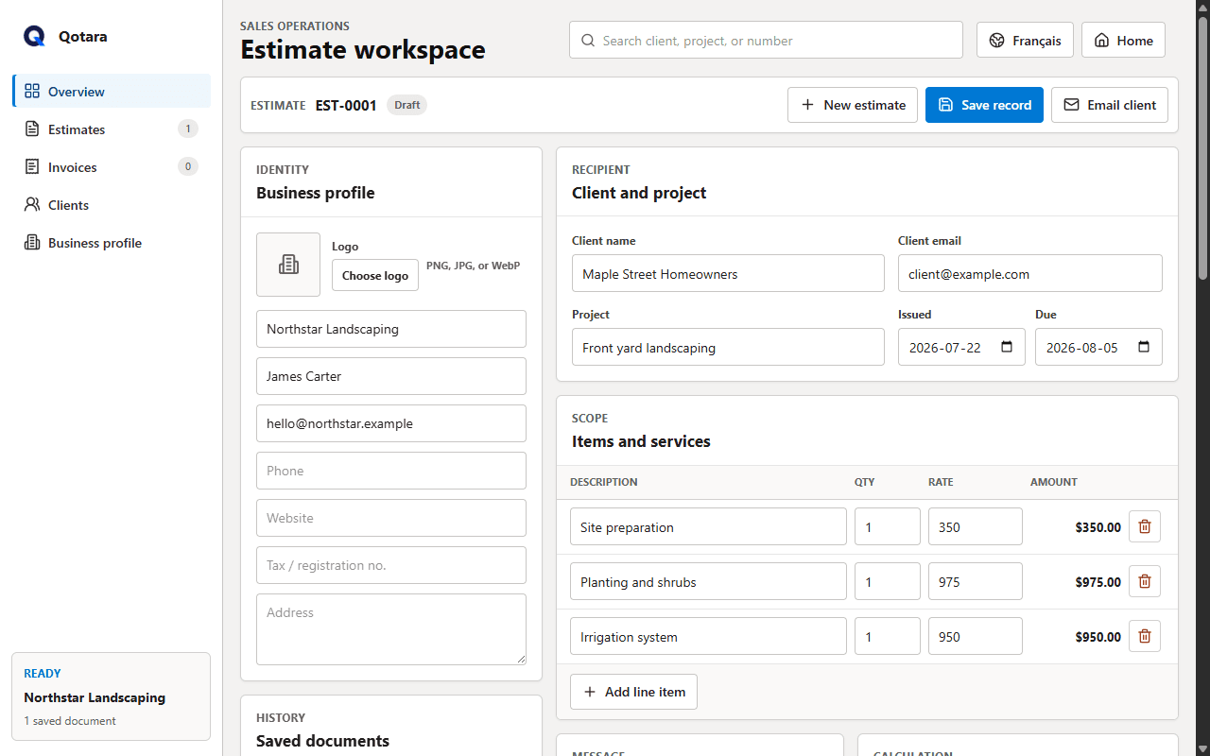
Task: Edit quantity for Planting and shrubs
Action: point(888,581)
